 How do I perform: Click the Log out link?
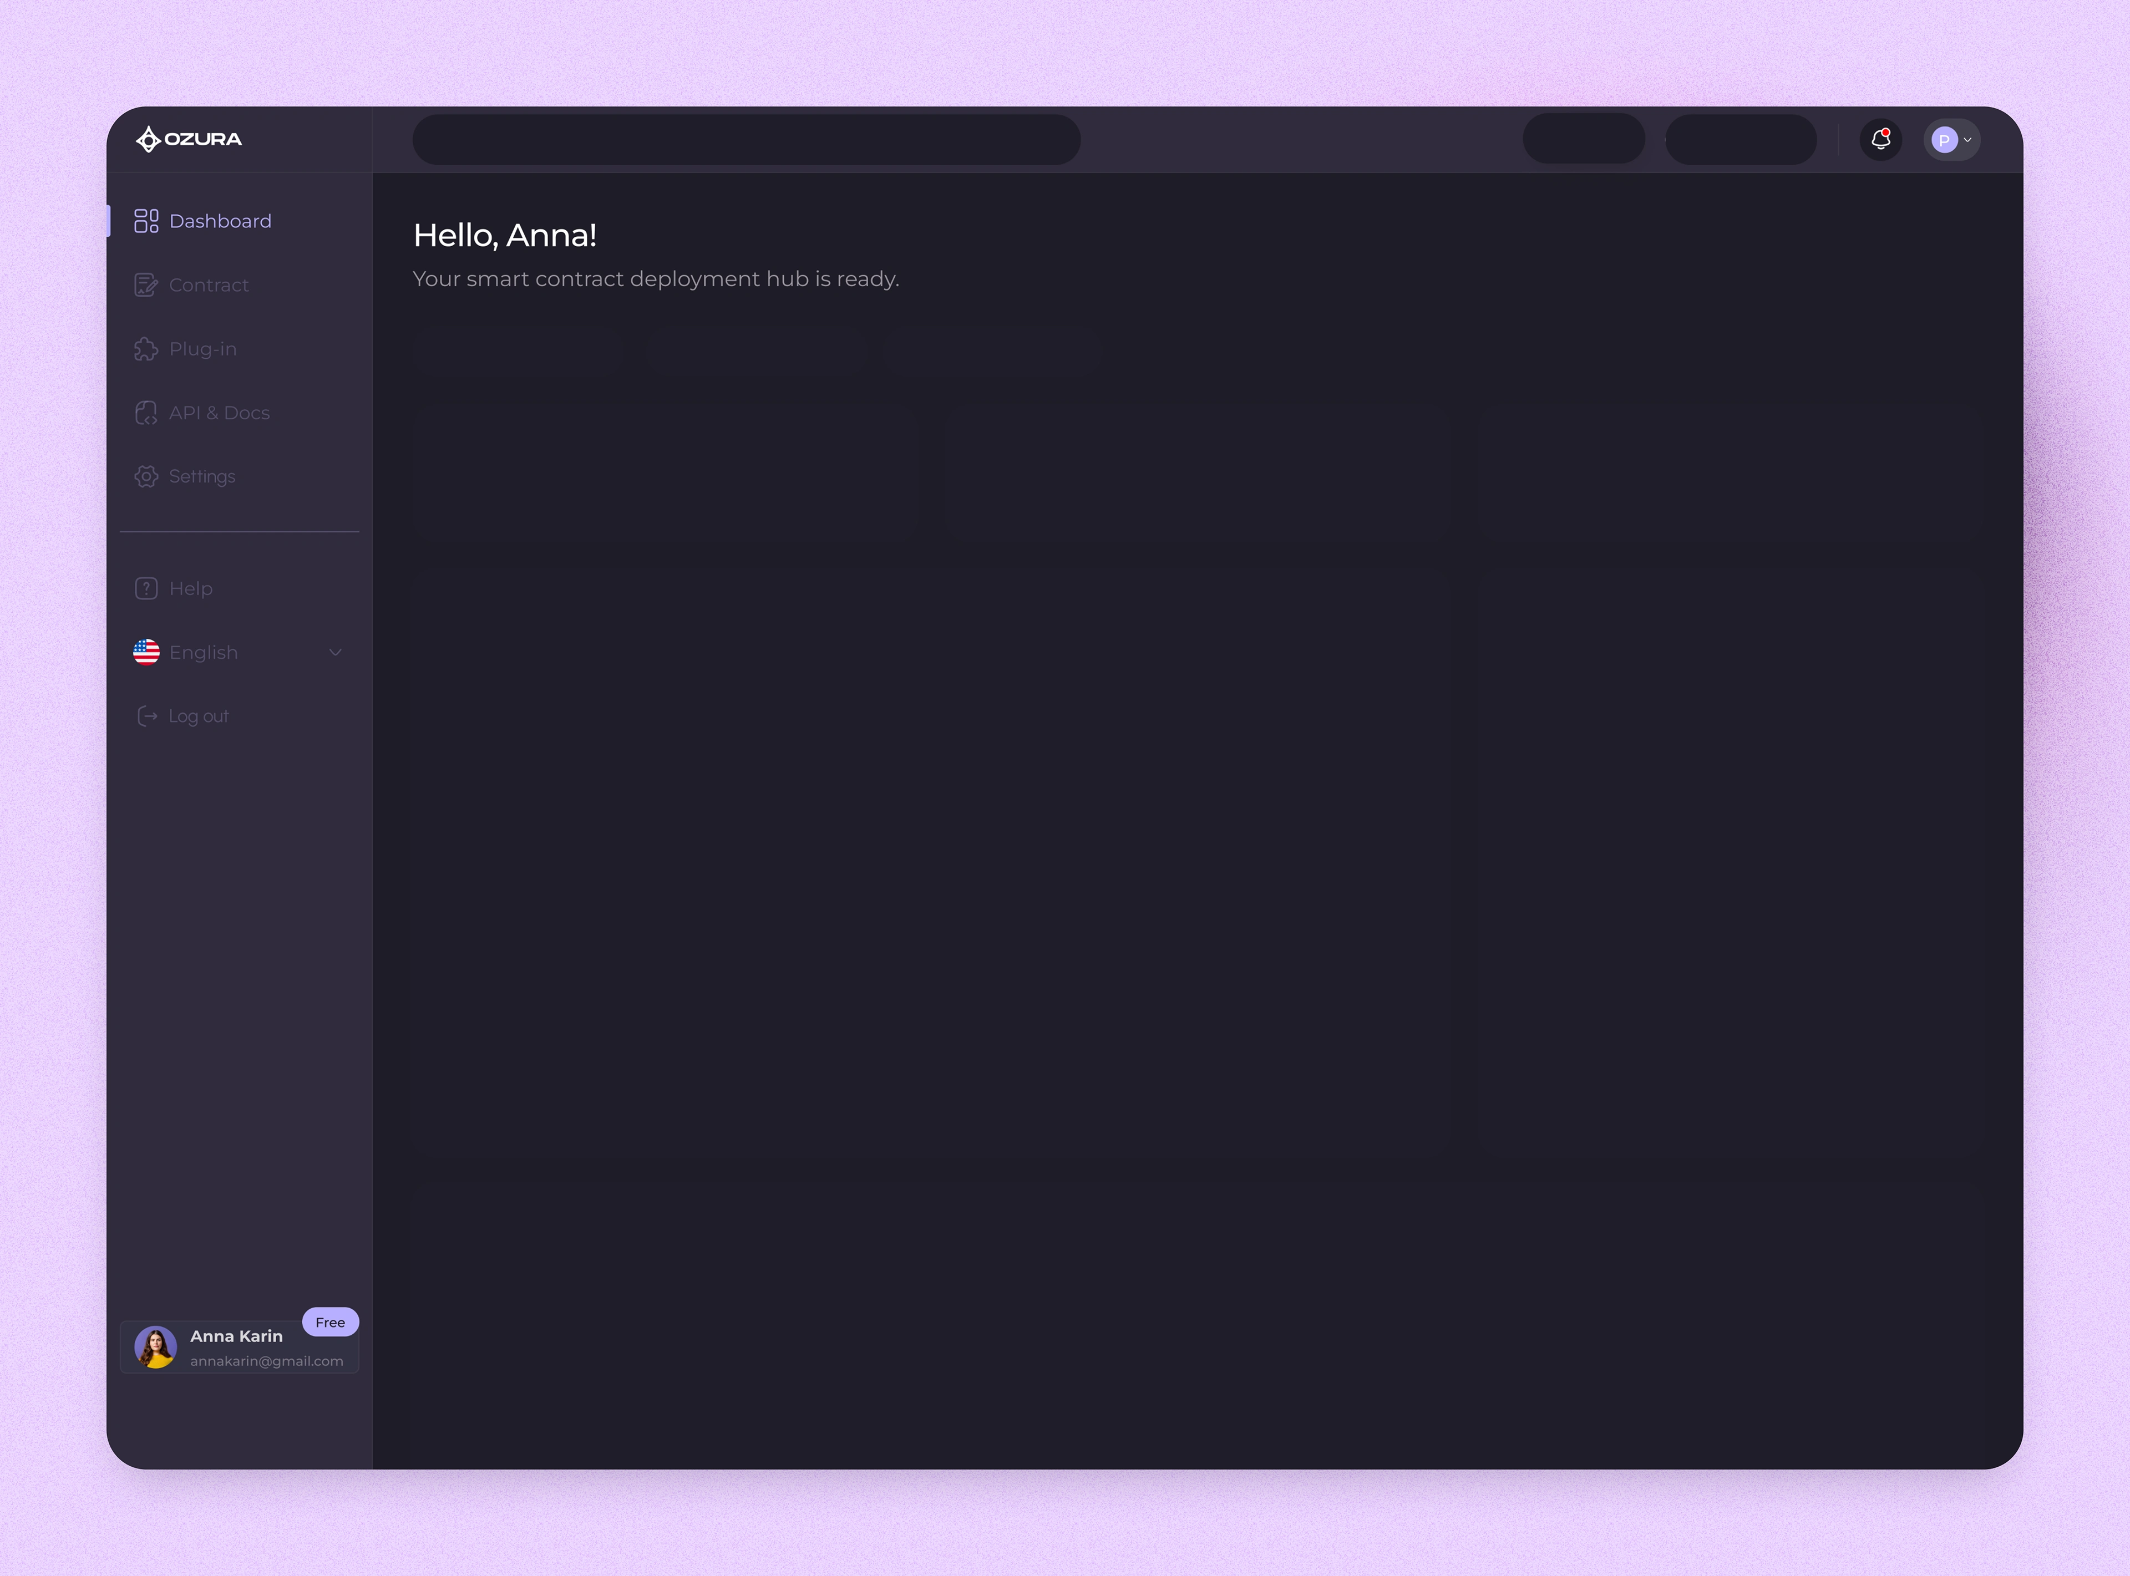pyautogui.click(x=199, y=716)
